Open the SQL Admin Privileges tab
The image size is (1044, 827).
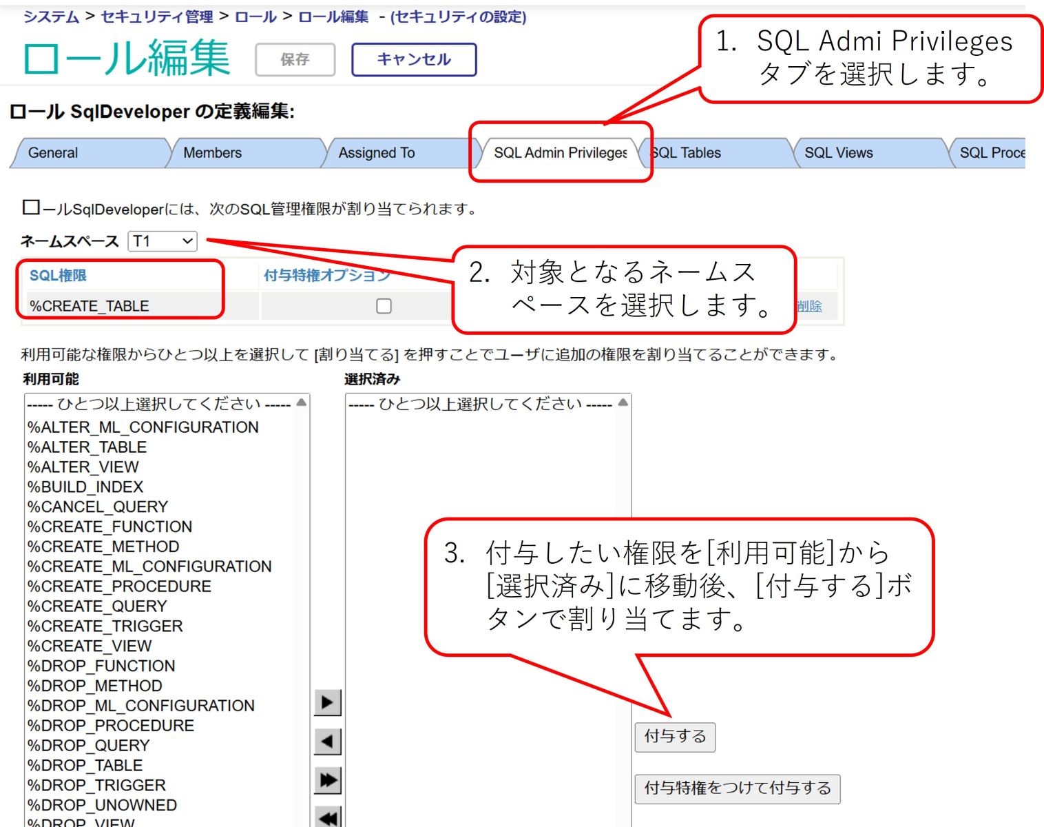click(x=560, y=153)
